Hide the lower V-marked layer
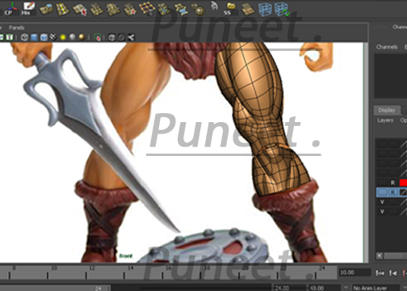The width and height of the screenshot is (407, 291). (x=382, y=212)
